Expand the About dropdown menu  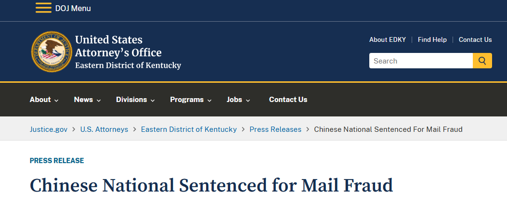[44, 100]
